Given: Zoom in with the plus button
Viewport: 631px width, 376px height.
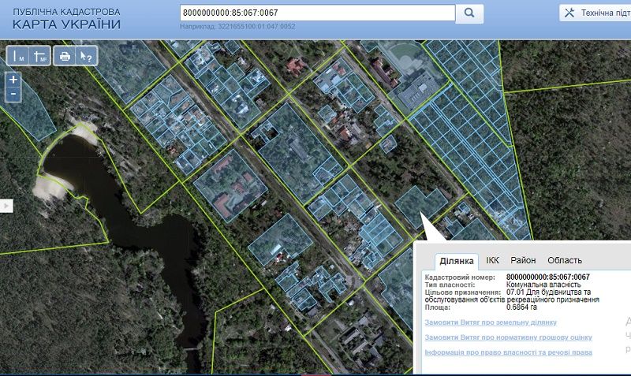Looking at the screenshot, I should [x=13, y=80].
